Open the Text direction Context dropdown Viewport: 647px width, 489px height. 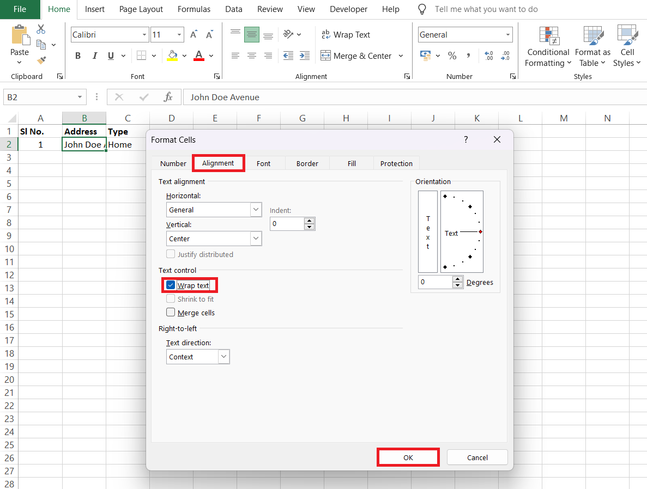point(223,357)
